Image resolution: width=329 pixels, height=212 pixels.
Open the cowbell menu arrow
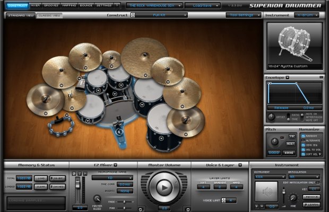79,78
